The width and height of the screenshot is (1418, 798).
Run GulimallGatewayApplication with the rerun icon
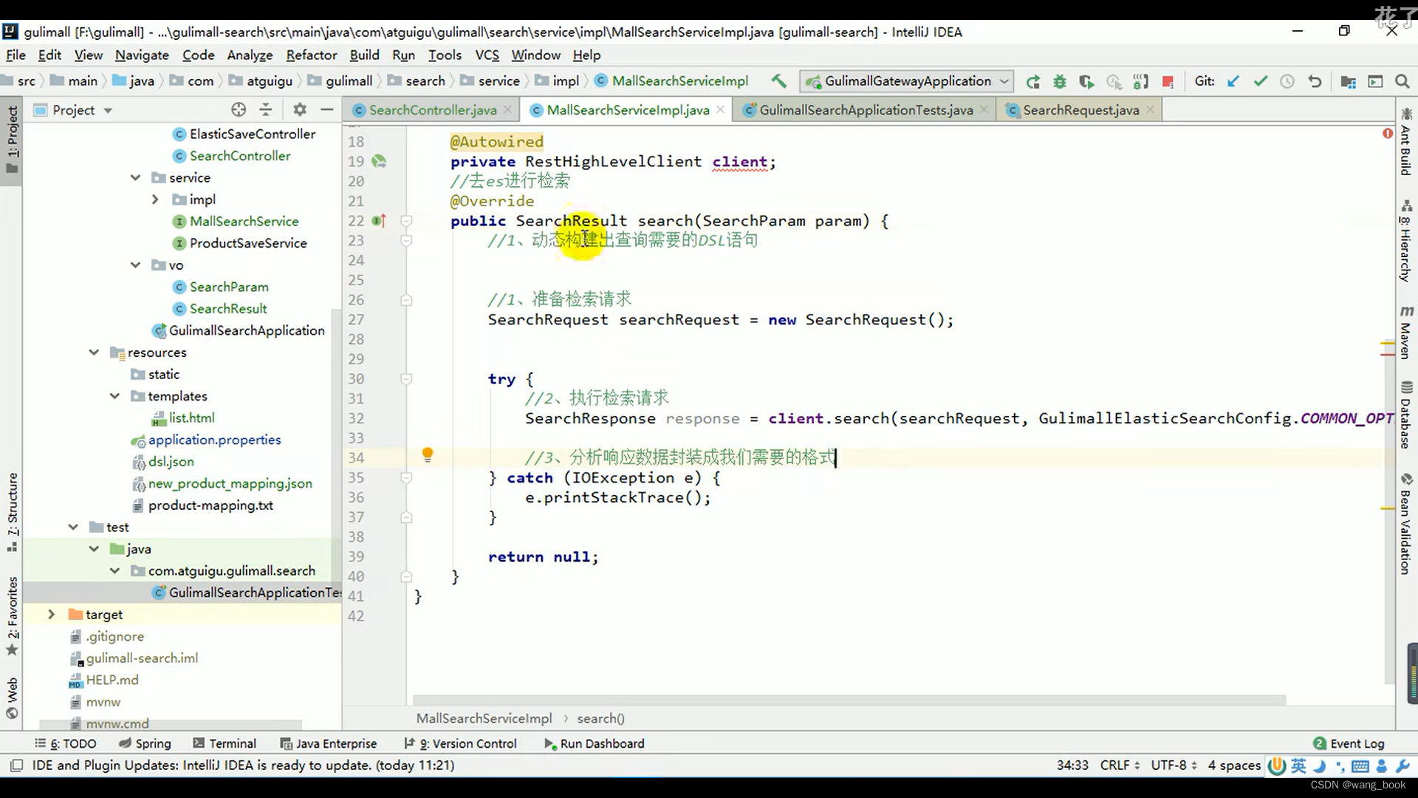click(x=1033, y=81)
